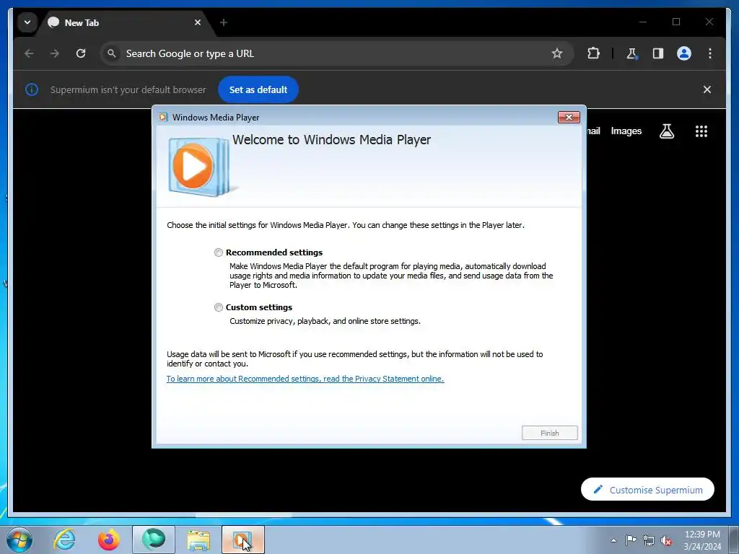Screen dimensions: 739x554
Task: Click the Windows Media Player taskbar button
Action: pyautogui.click(x=242, y=540)
